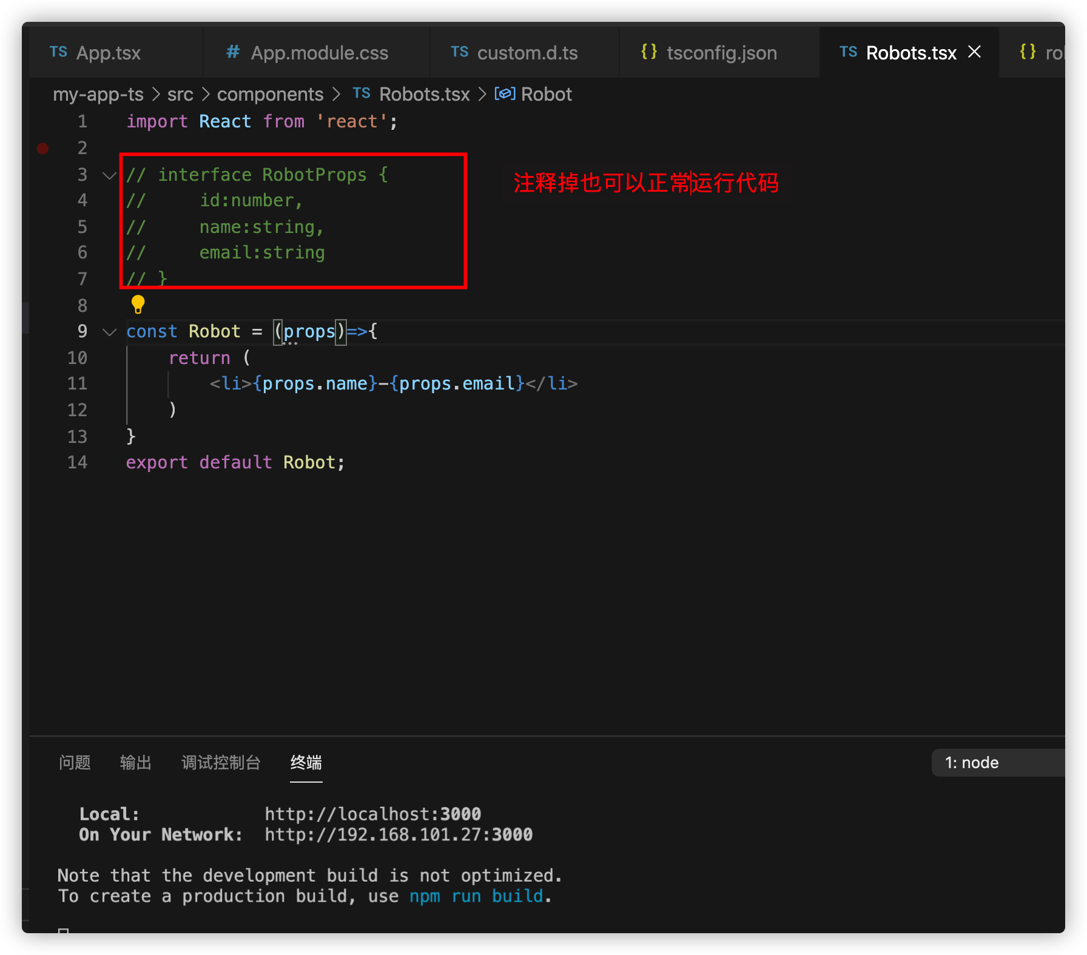Close the Robots.tsx tab
Viewport: 1087px width, 955px height.
975,52
